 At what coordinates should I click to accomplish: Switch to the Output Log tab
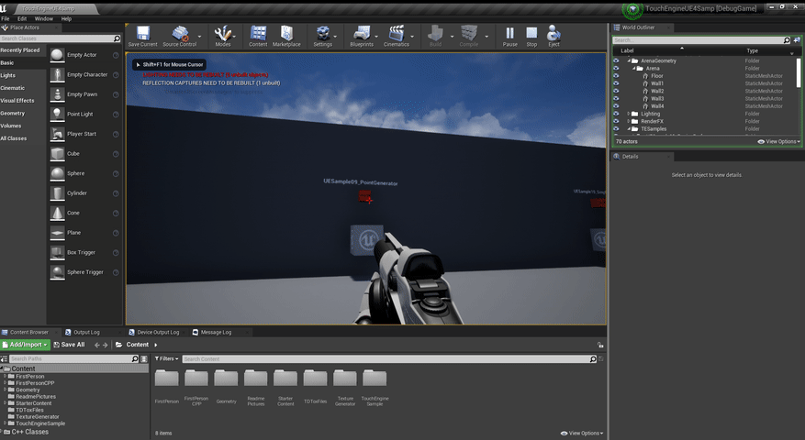(86, 332)
